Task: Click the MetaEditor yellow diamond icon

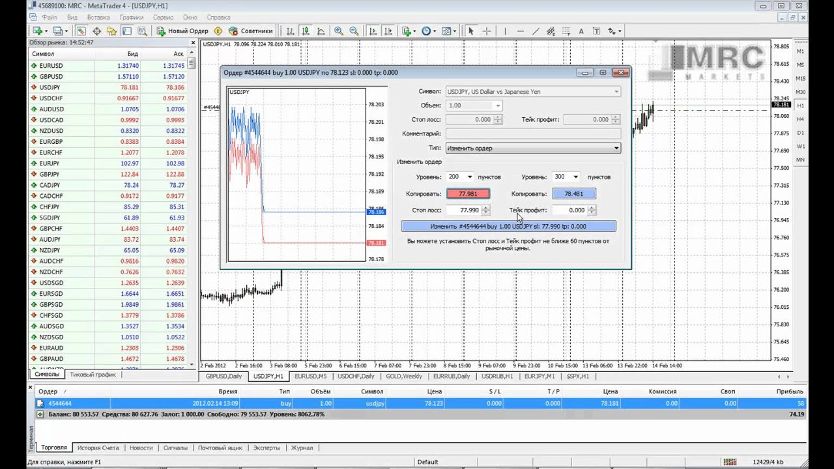Action: tap(218, 31)
